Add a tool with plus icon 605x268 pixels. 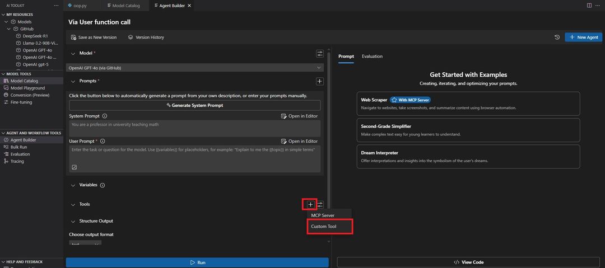click(310, 204)
